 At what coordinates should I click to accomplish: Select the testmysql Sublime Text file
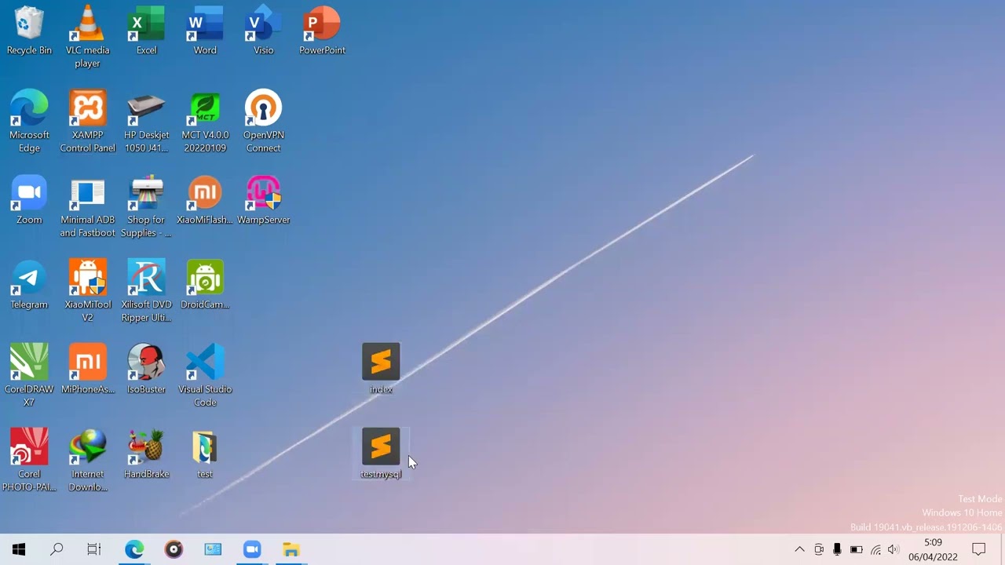[x=381, y=454]
